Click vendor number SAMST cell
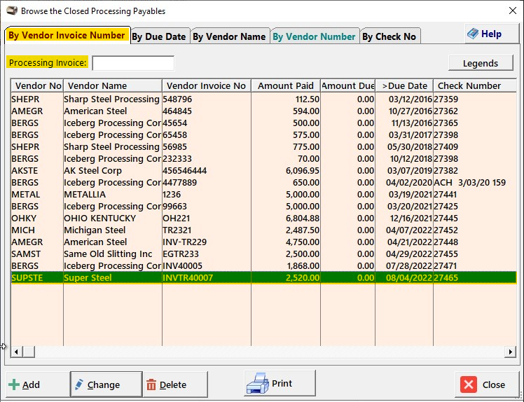Screen dimensions: 524x402 [37, 254]
